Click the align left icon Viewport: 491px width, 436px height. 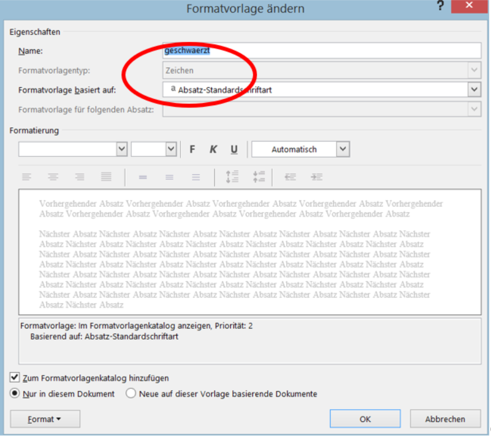[x=26, y=177]
